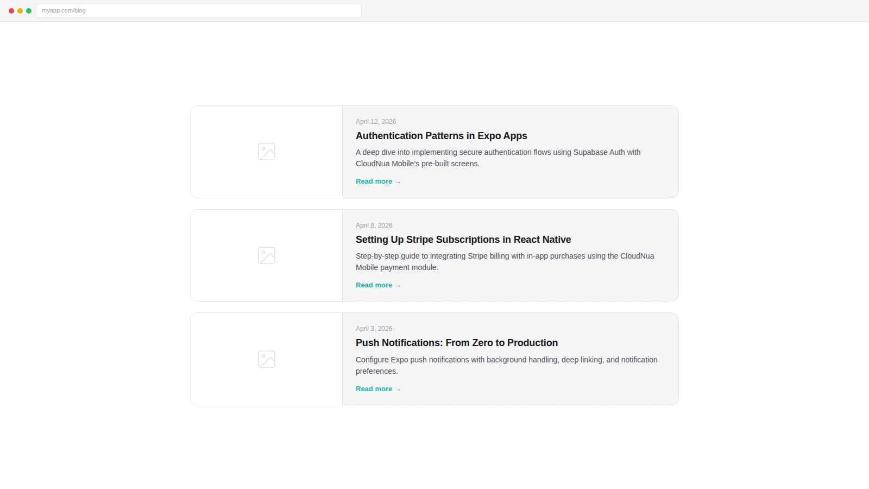This screenshot has height=489, width=869.
Task: Click the date April 12, 2026
Action: [x=376, y=122]
